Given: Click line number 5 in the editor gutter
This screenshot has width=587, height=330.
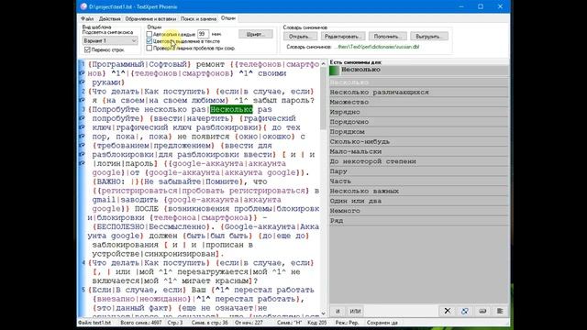Looking at the screenshot, I should coord(83,290).
